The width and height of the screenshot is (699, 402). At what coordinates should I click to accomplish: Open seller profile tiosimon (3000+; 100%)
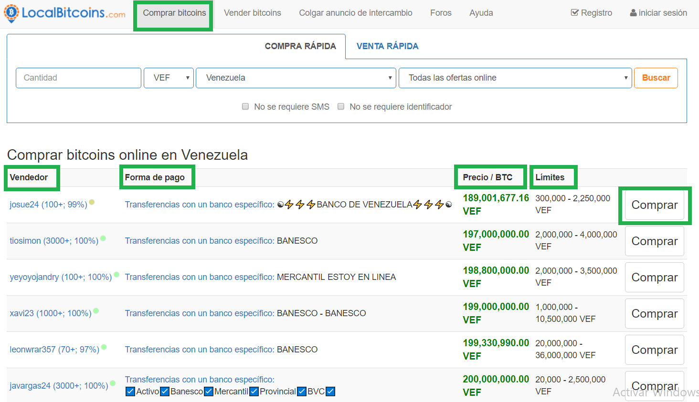pyautogui.click(x=54, y=241)
